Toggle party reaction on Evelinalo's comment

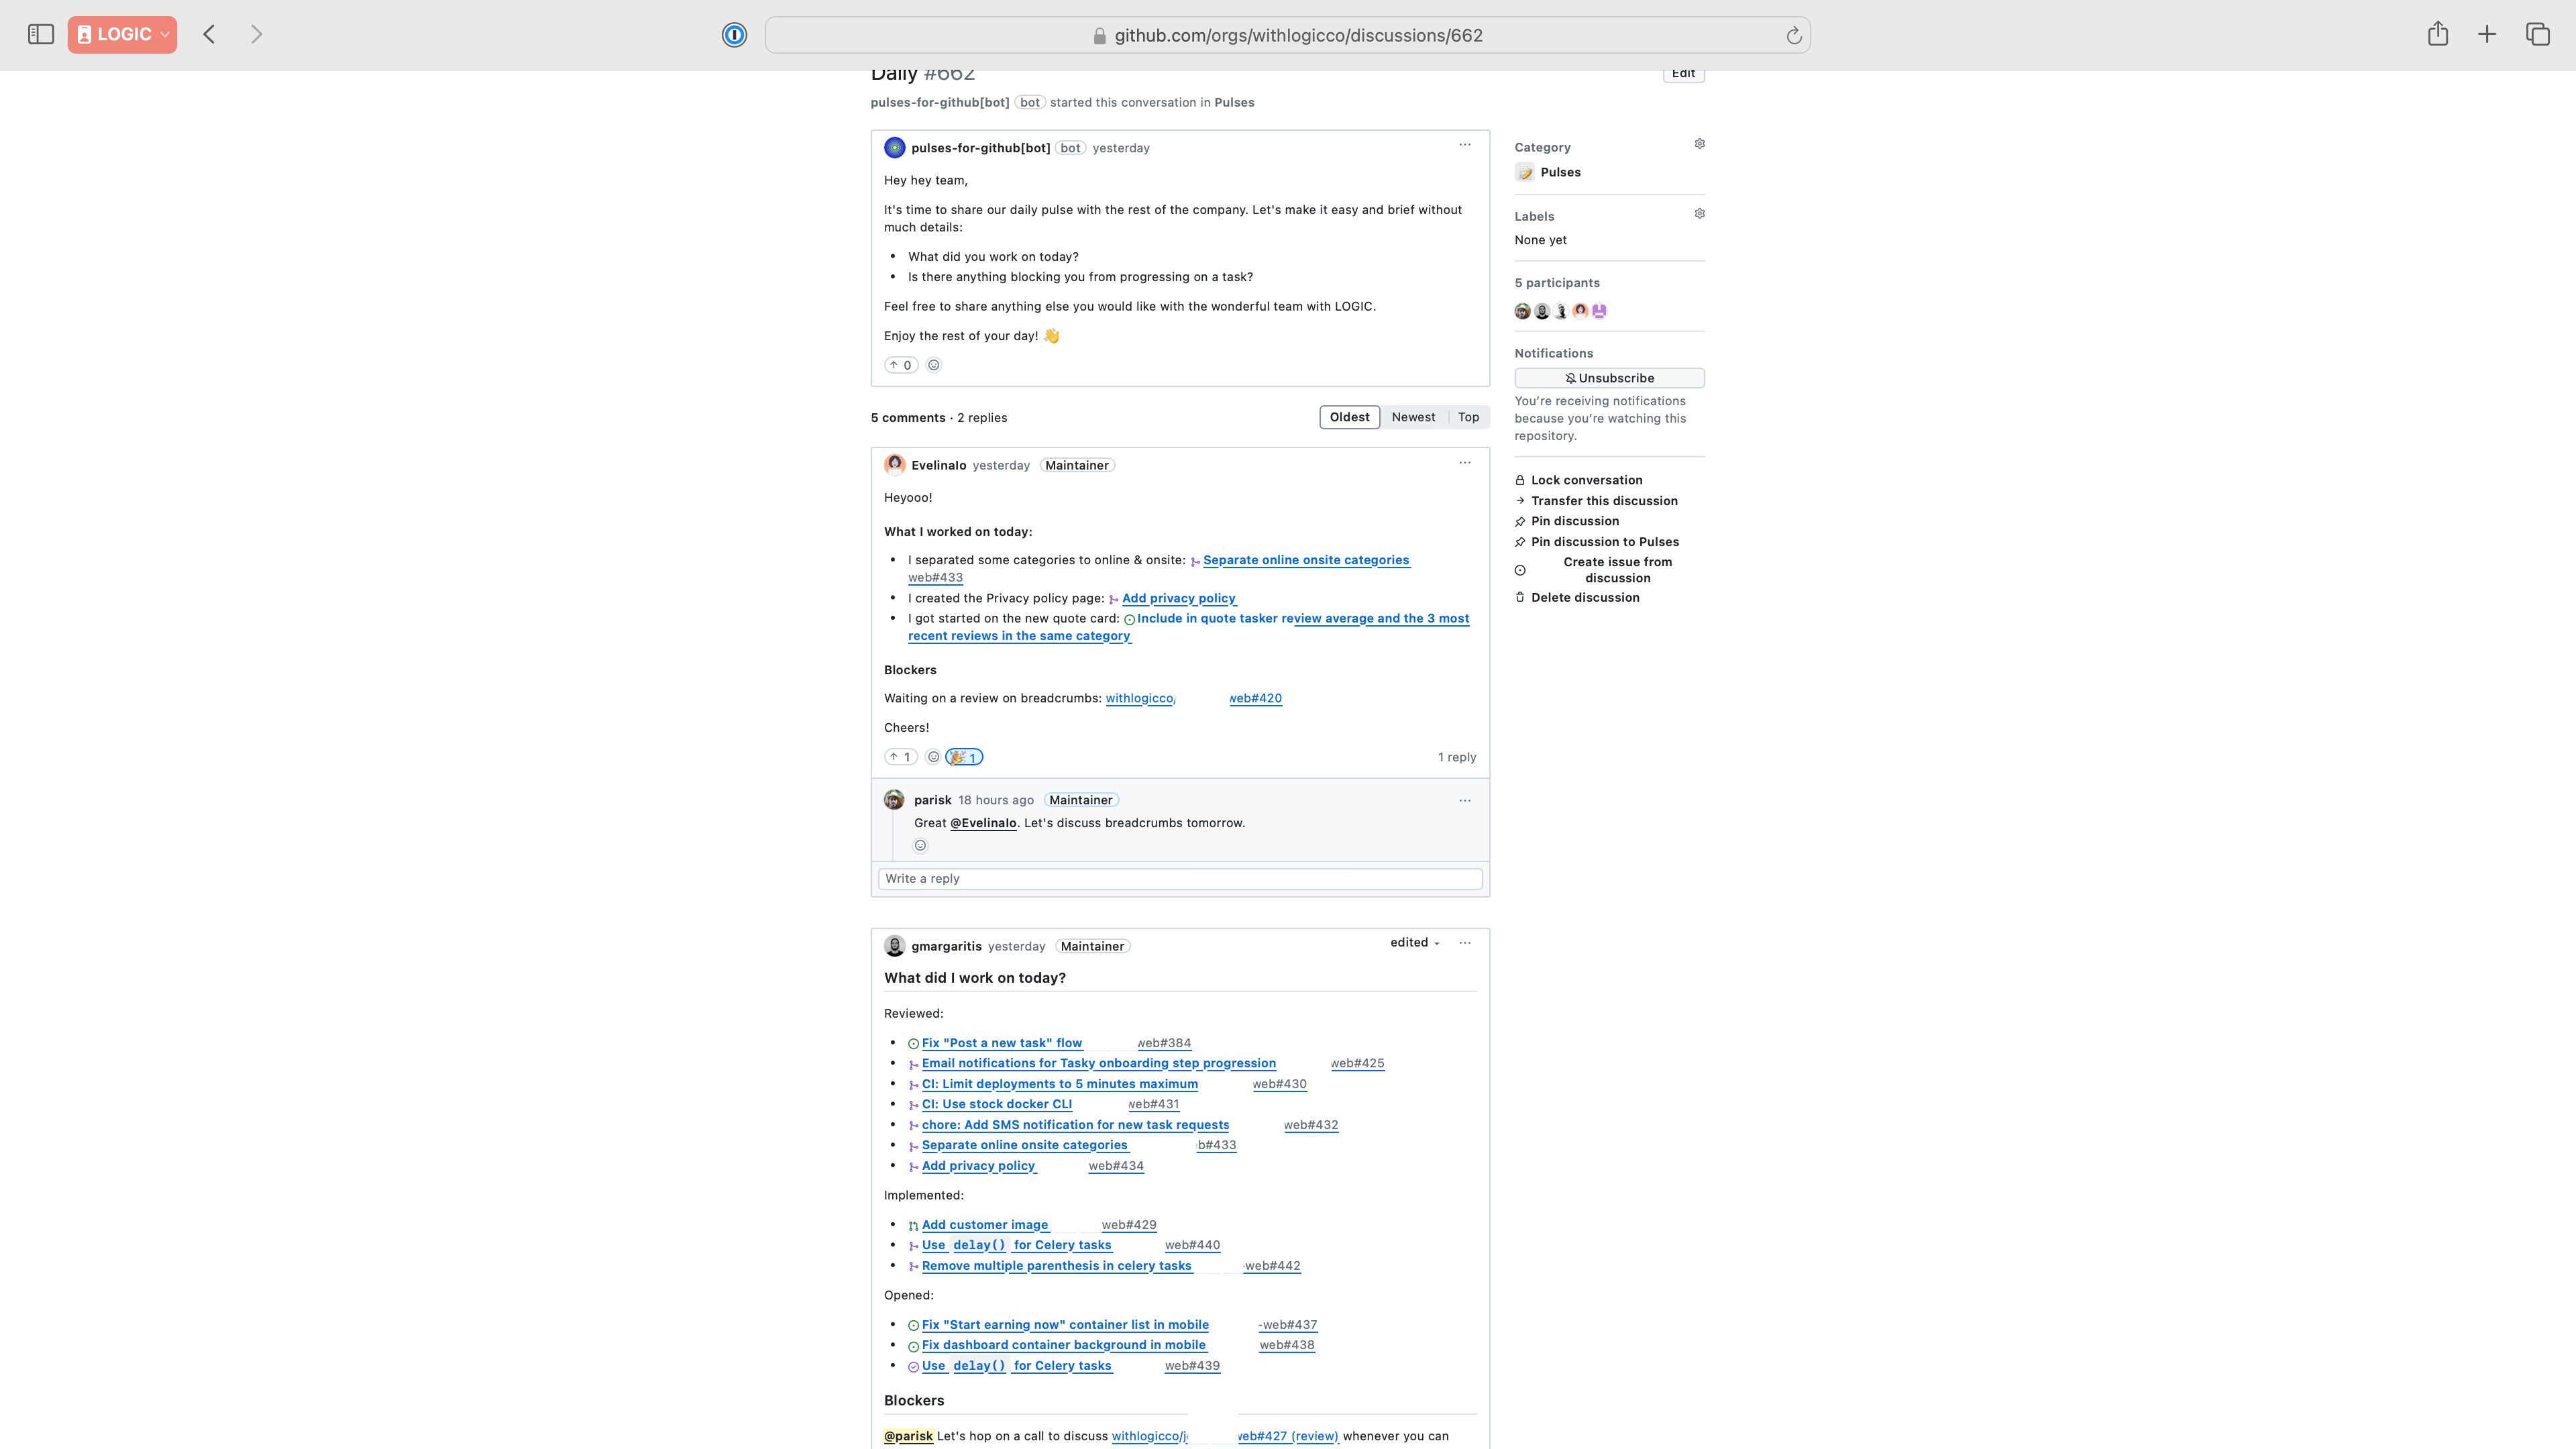(x=964, y=757)
